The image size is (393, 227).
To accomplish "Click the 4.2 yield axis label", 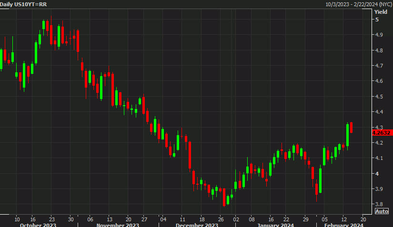I will pyautogui.click(x=379, y=143).
